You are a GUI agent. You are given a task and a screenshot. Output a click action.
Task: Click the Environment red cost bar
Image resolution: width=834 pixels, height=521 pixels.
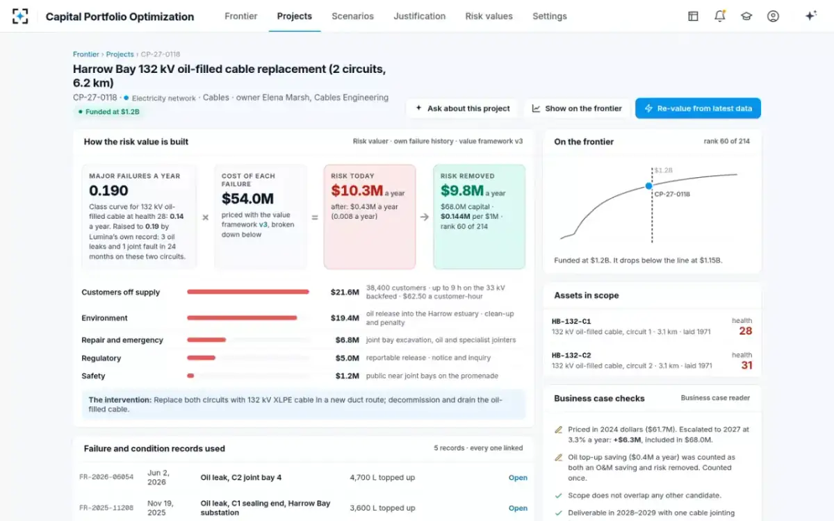(x=242, y=317)
